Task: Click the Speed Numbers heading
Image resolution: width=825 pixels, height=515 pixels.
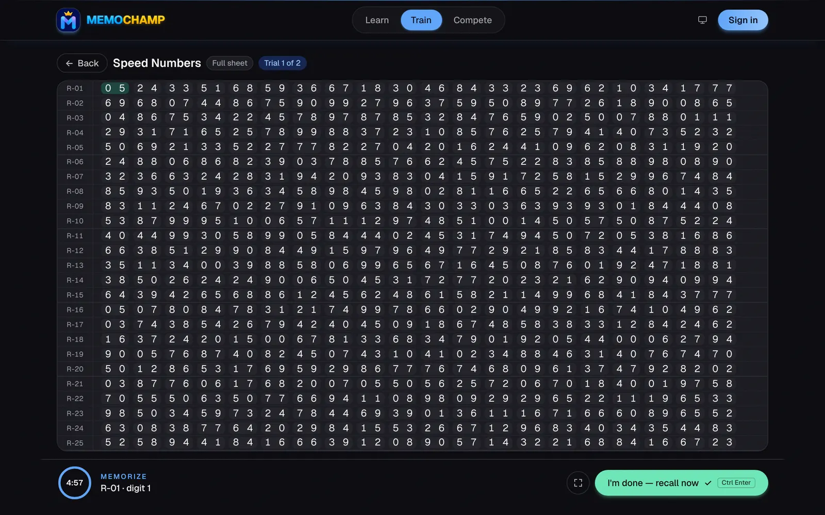Action: pos(157,63)
